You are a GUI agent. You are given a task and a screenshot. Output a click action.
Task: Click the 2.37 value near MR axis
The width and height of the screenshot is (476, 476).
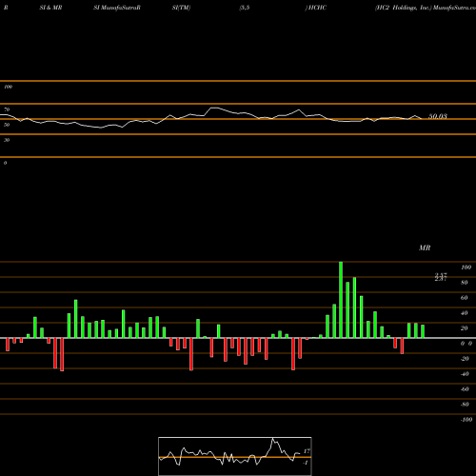441,277
